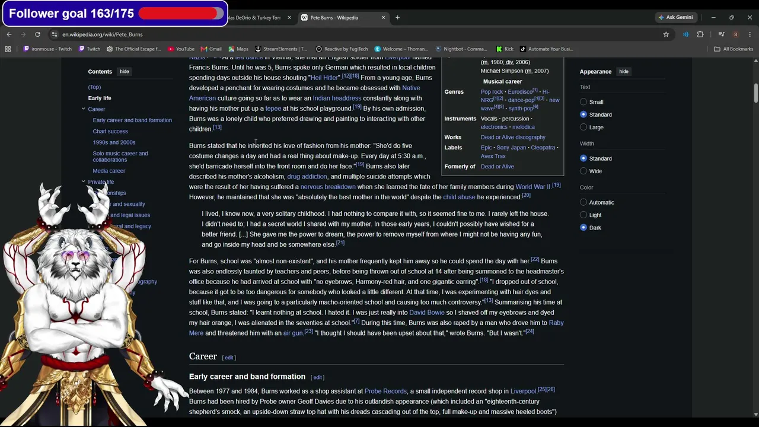Open the Gmail bookmark
This screenshot has height=427, width=759.
(x=211, y=49)
